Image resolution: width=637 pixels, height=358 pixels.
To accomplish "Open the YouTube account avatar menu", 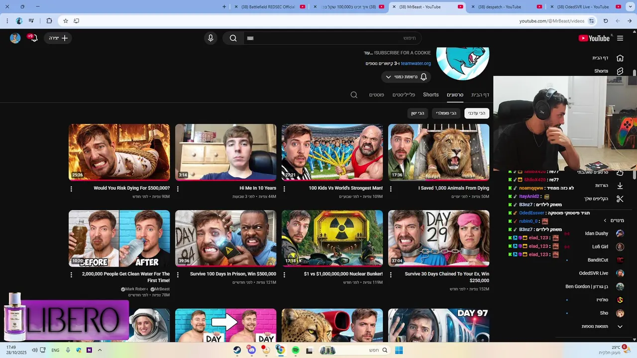I will (x=15, y=38).
